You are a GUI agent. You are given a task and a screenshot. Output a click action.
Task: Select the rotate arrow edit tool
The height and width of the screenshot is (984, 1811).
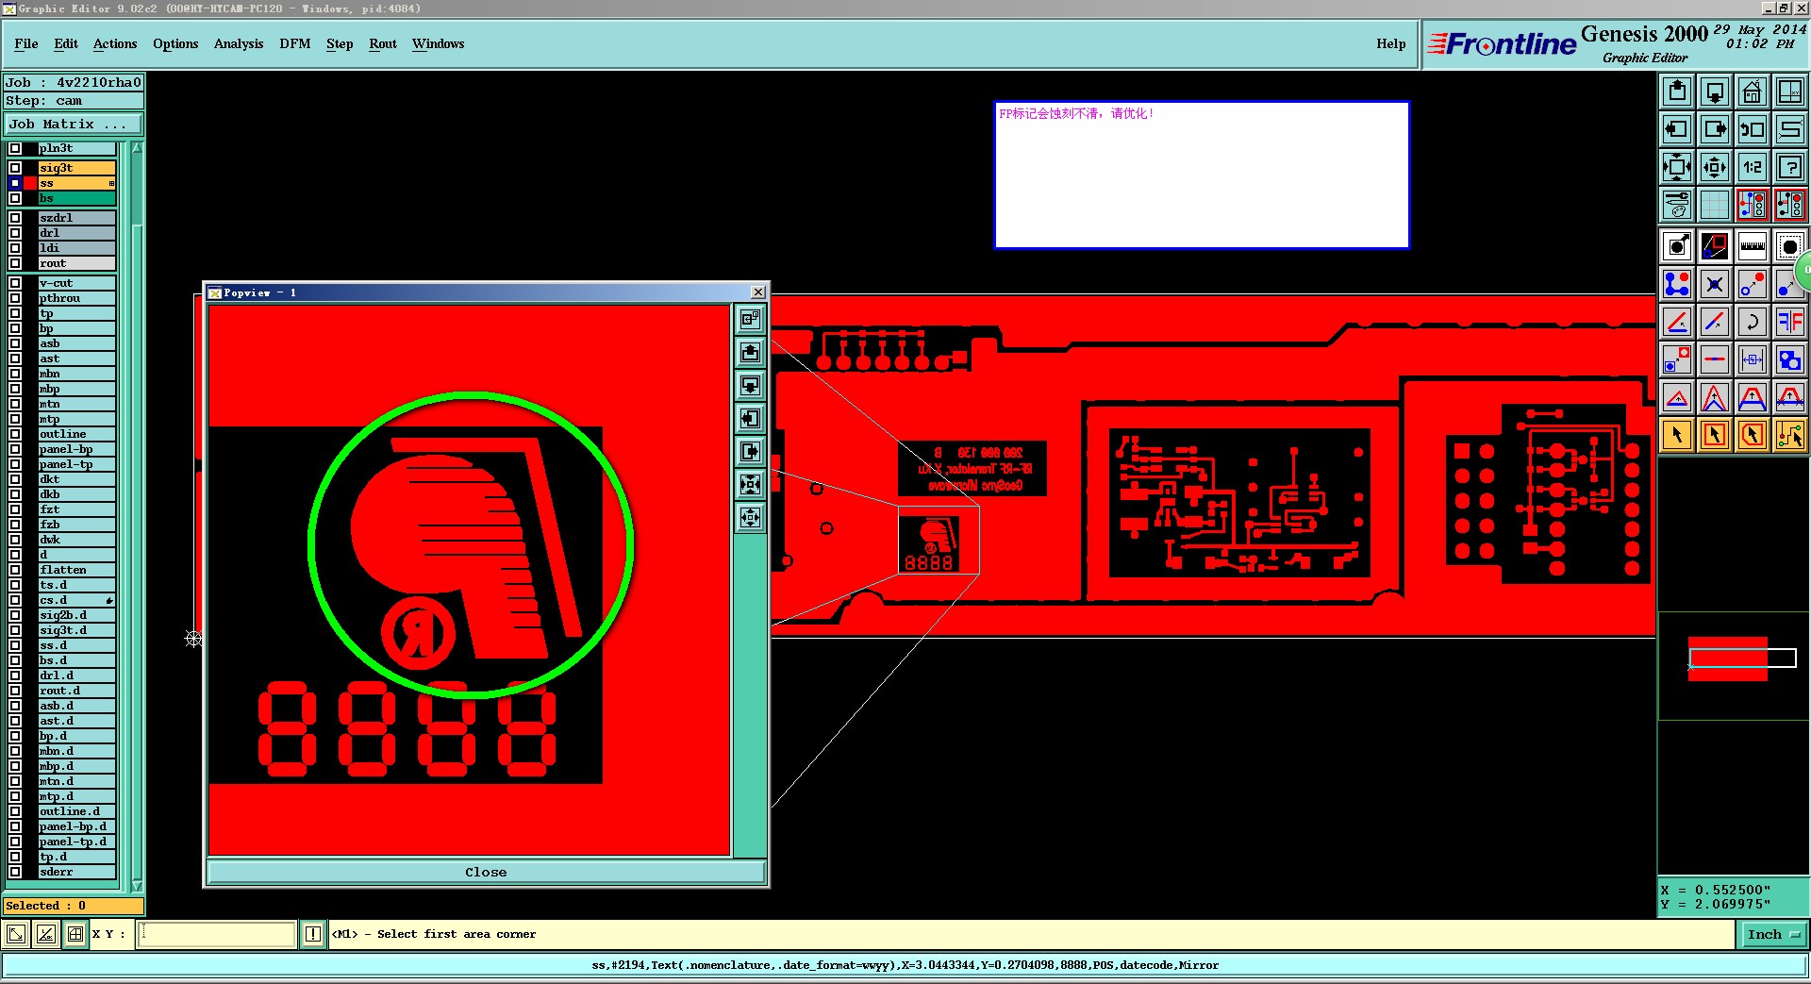click(x=1753, y=322)
